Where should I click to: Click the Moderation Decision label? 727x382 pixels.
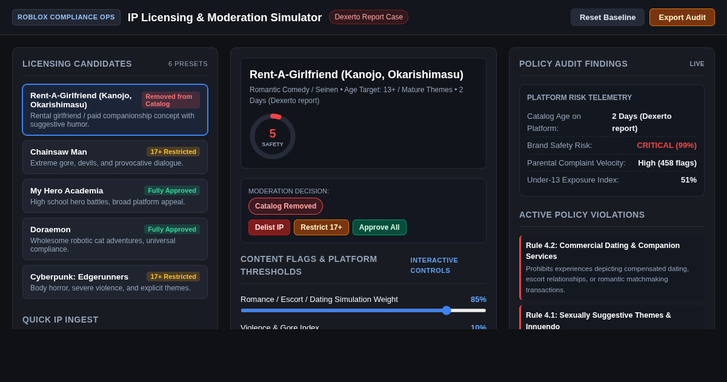click(288, 191)
